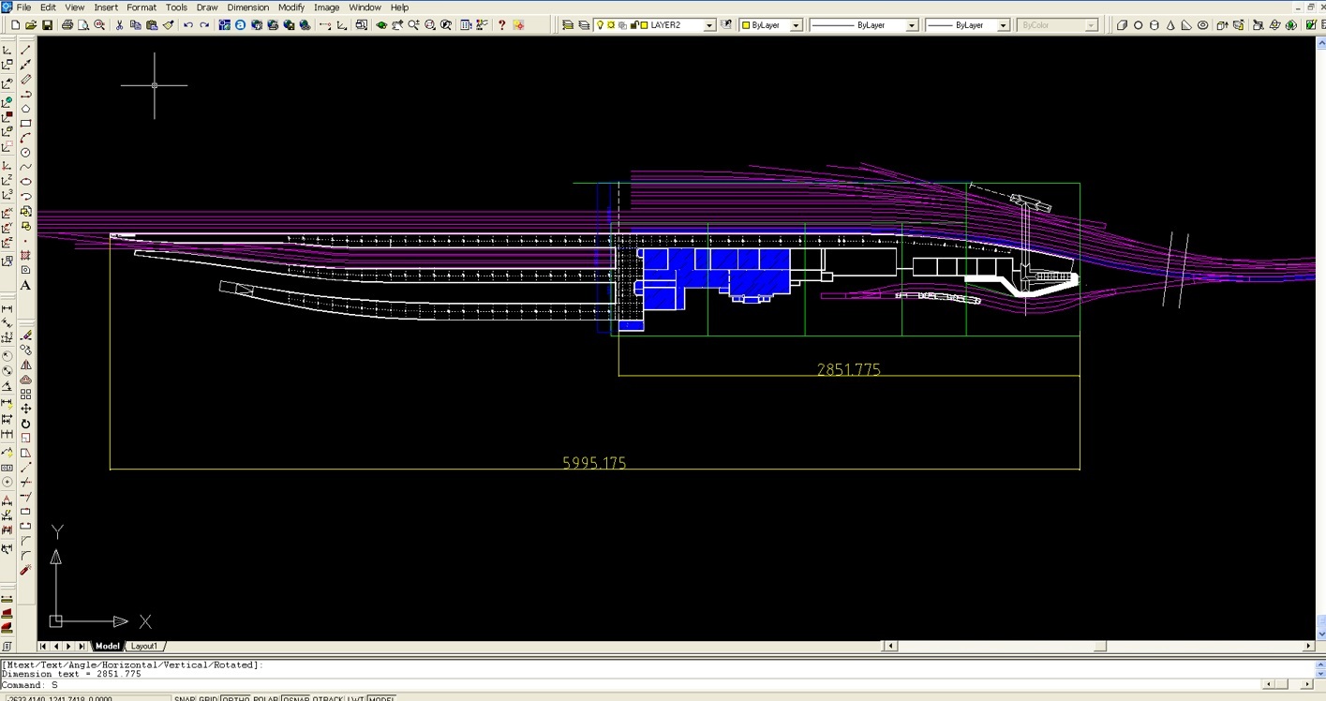Open the Format menu

(x=142, y=7)
